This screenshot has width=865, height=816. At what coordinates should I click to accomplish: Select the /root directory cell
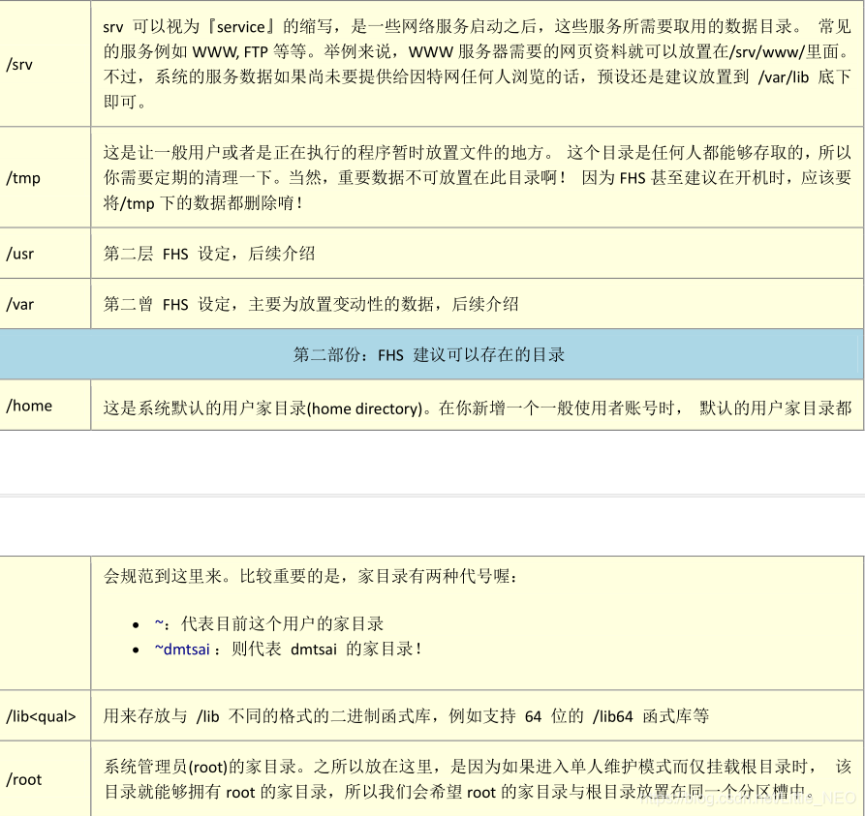45,778
